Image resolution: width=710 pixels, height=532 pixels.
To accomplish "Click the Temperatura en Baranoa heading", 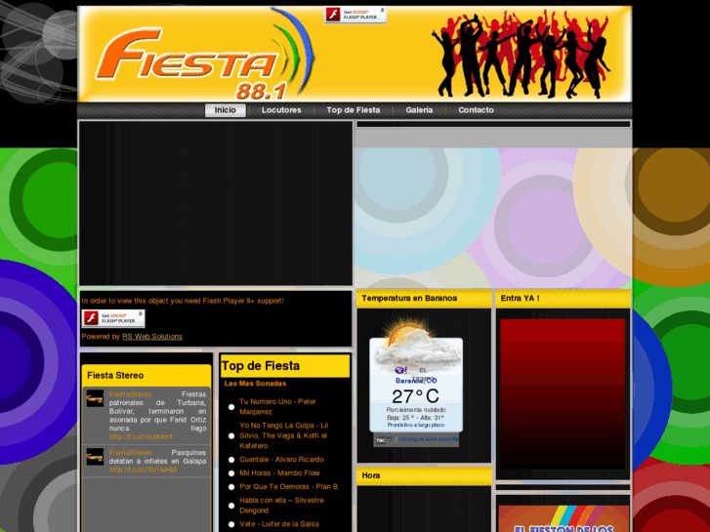I will tap(409, 299).
